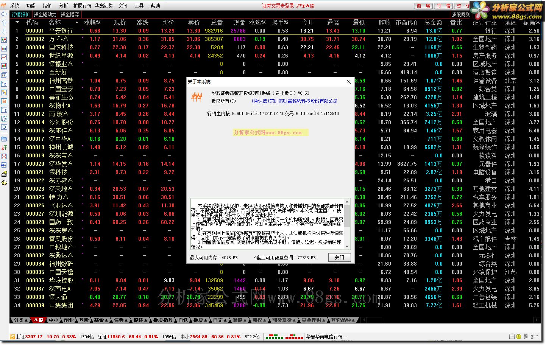
Task: Select the 中小 bottom tab
Action: pyautogui.click(x=54, y=320)
